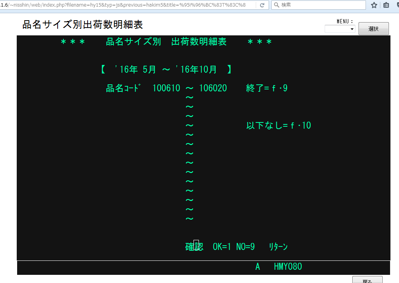Open the bookmarks list icon

click(386, 5)
